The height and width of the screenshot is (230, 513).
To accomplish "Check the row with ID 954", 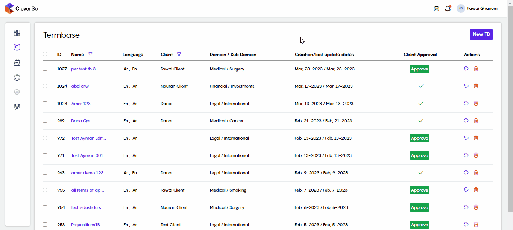I will pos(45,207).
